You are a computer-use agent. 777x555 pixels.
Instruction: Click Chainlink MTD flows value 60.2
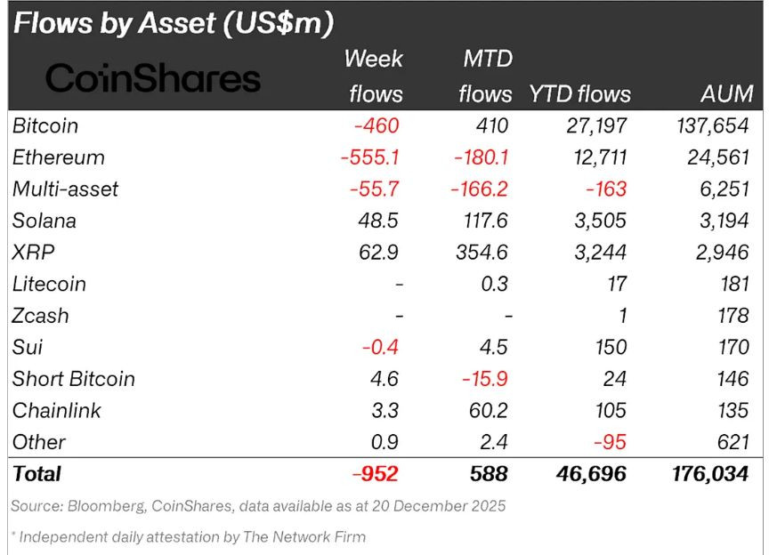pyautogui.click(x=489, y=410)
